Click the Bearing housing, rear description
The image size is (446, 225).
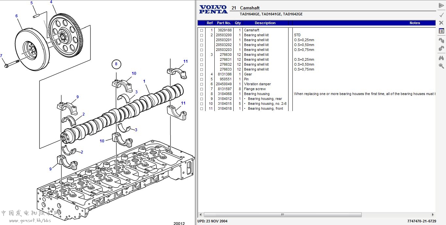(x=265, y=99)
